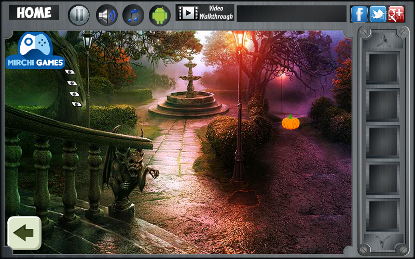This screenshot has width=415, height=259.
Task: Click the unlit lamp post near the tree
Action: tap(88, 79)
